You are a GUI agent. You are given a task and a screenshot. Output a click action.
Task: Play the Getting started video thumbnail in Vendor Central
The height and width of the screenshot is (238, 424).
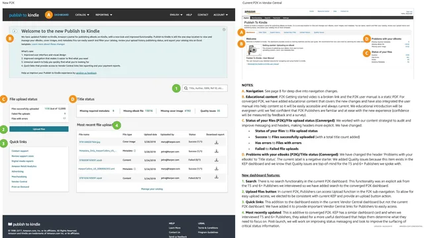253,50
